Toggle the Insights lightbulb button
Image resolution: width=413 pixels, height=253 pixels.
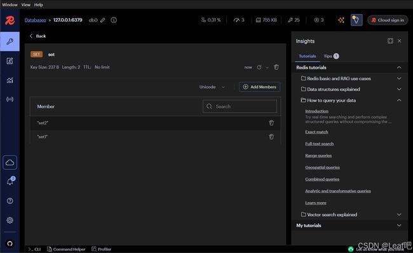(356, 20)
